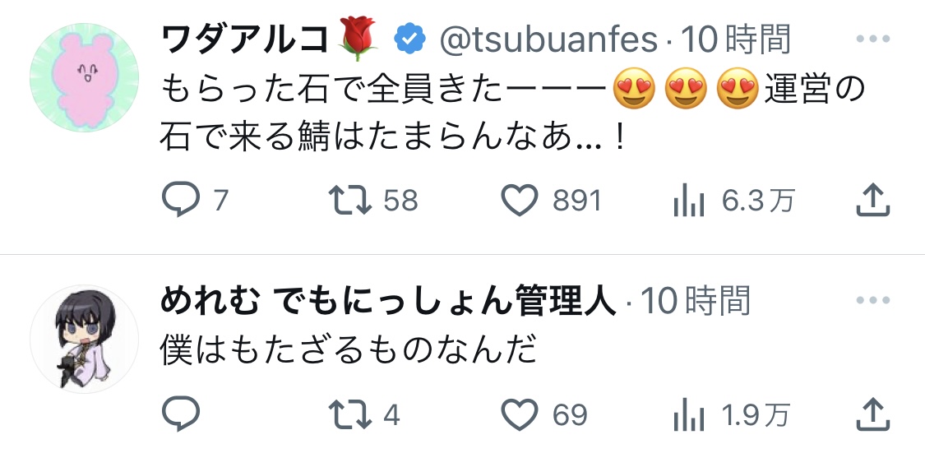View analytics showing 1.9万 views
The image size is (925, 467).
tap(687, 415)
